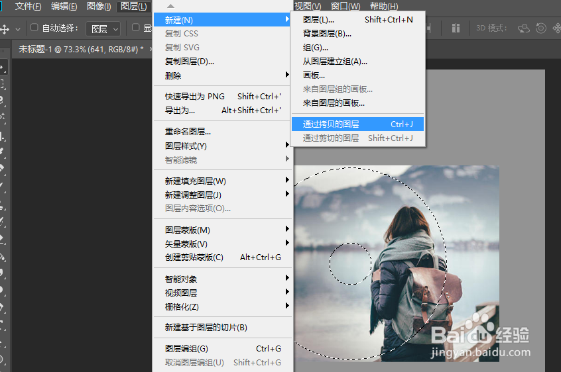
Task: Choose 来自图层的画板...
Action: pos(358,103)
